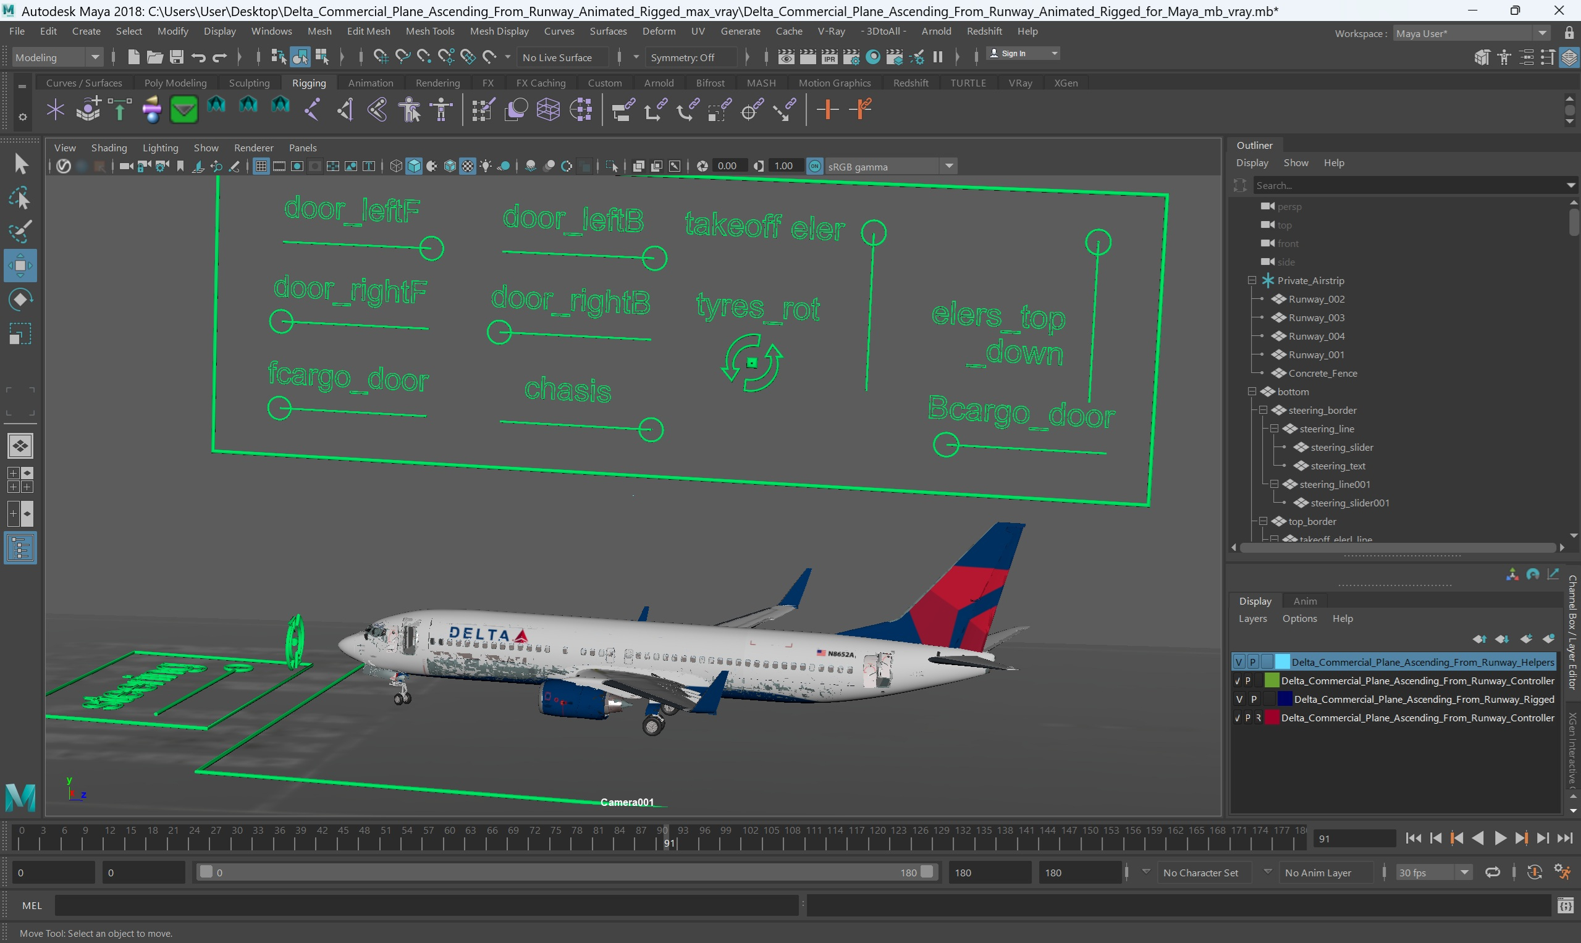Click the New Scene icon
The image size is (1581, 943).
[133, 57]
